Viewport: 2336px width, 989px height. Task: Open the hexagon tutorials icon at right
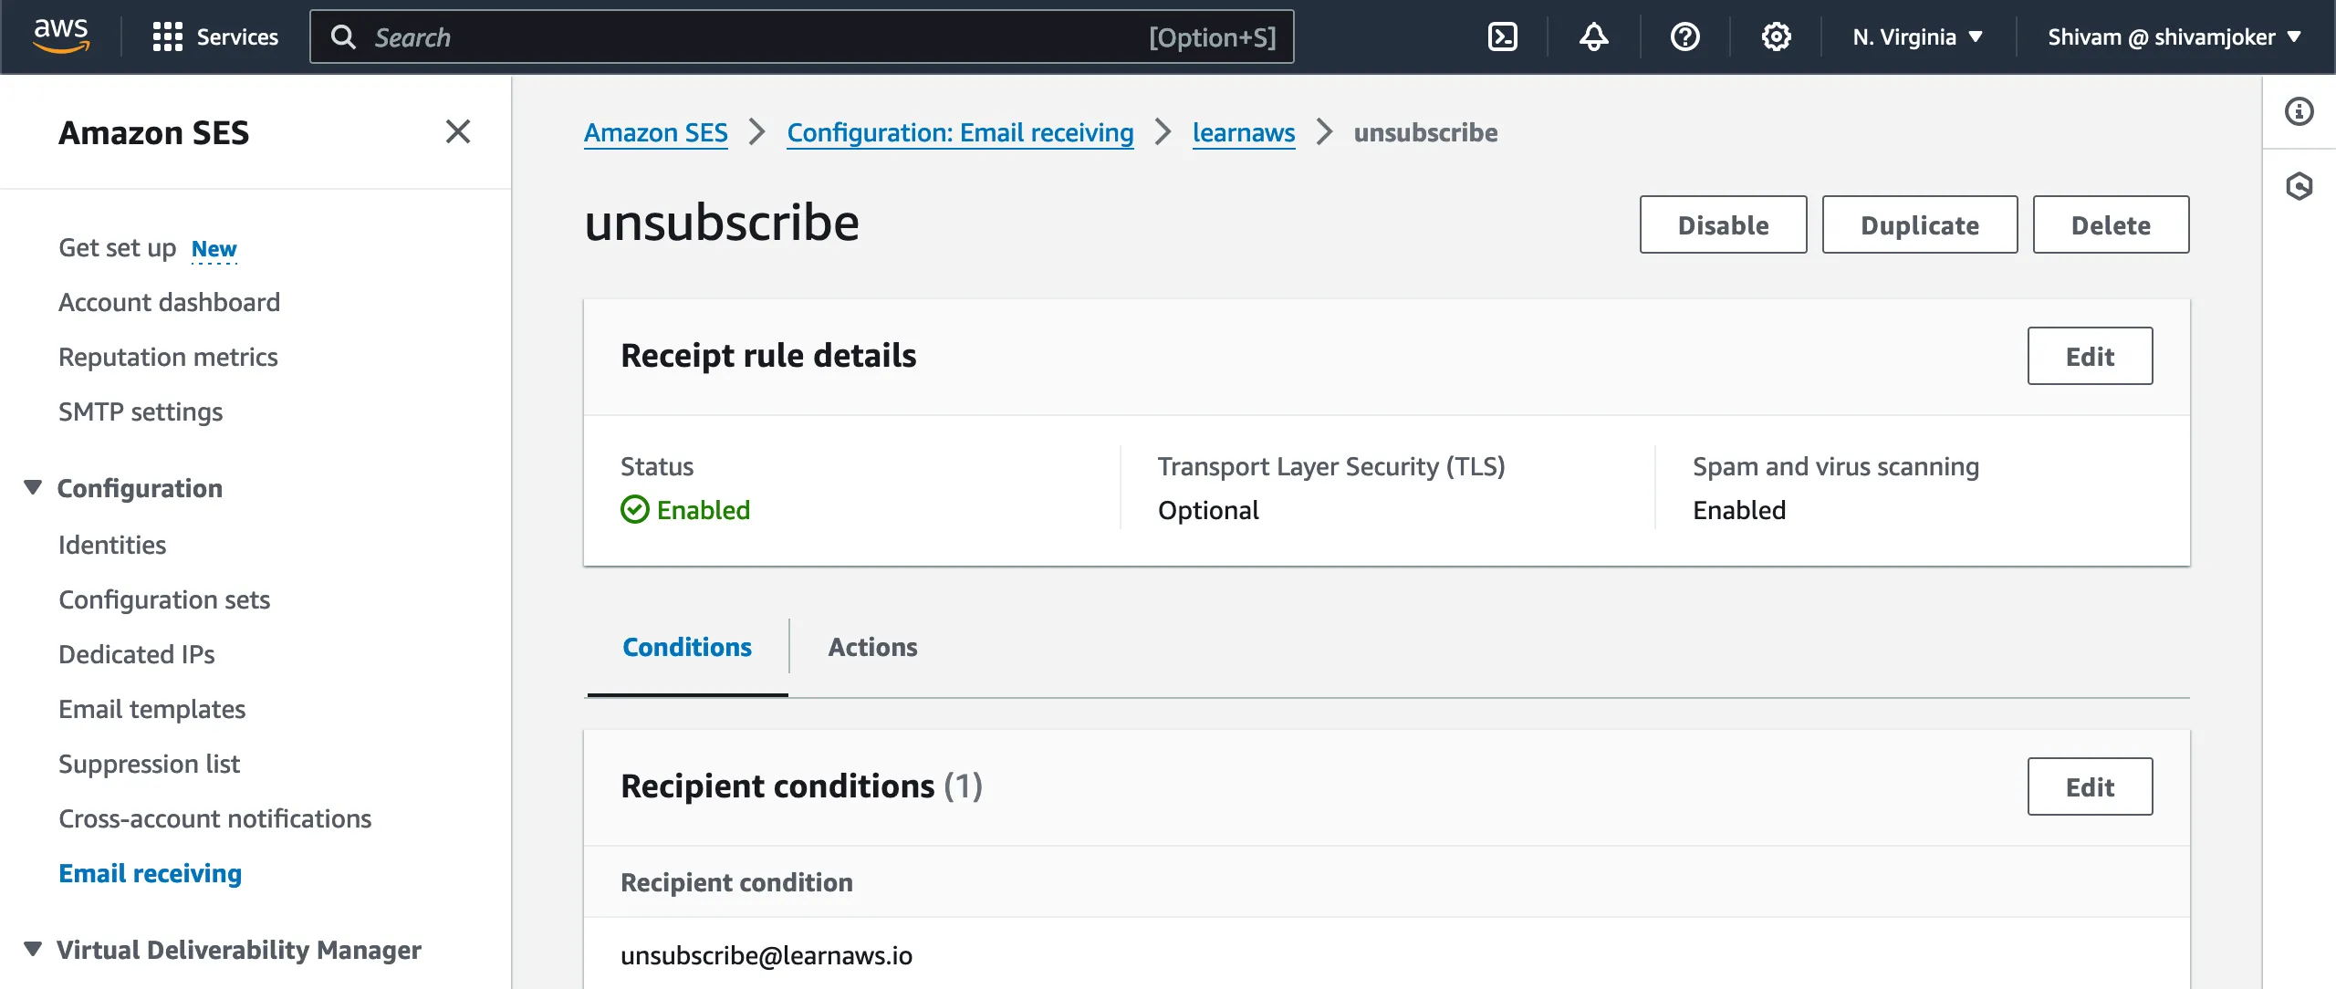[x=2299, y=186]
